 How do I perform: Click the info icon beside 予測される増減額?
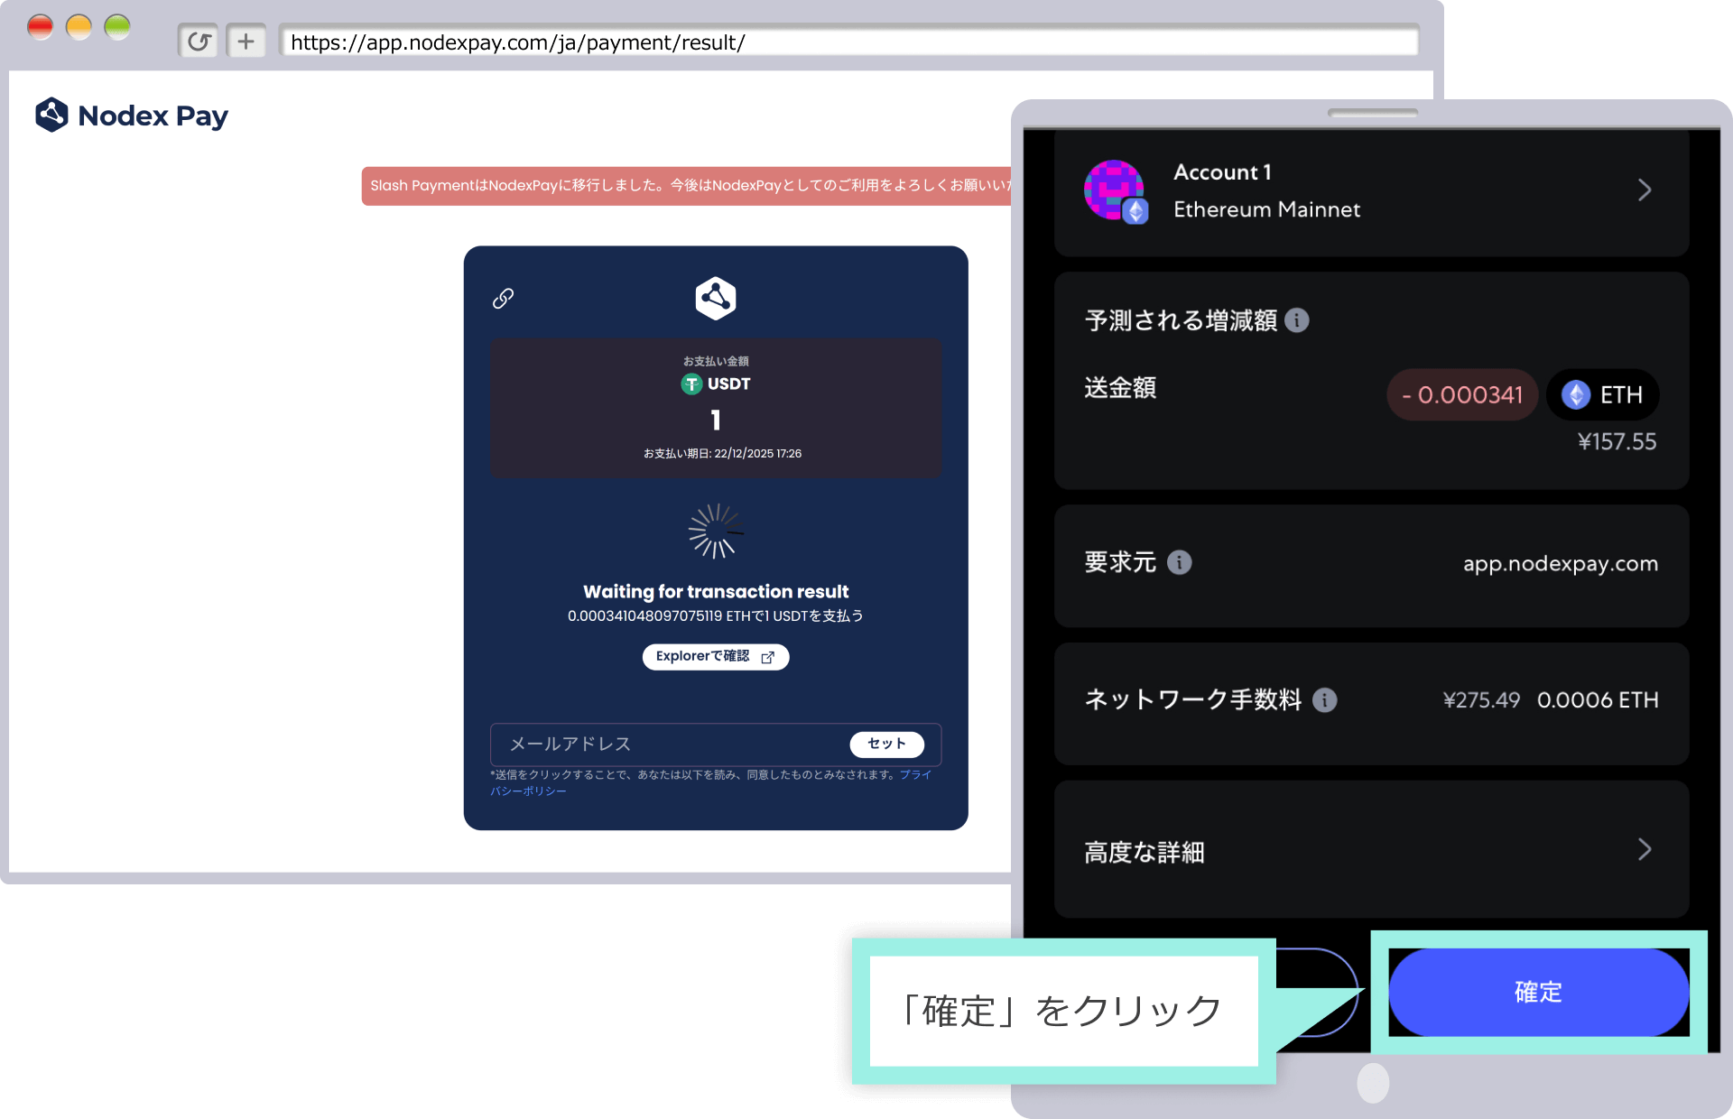1298,320
